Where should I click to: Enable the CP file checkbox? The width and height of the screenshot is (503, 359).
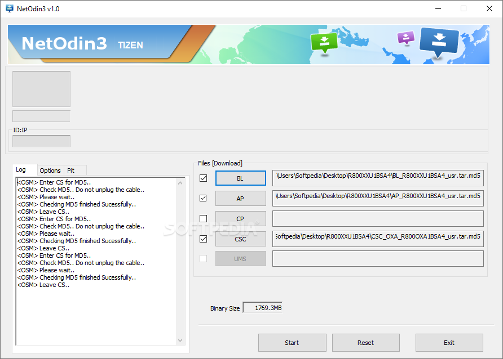pyautogui.click(x=203, y=218)
